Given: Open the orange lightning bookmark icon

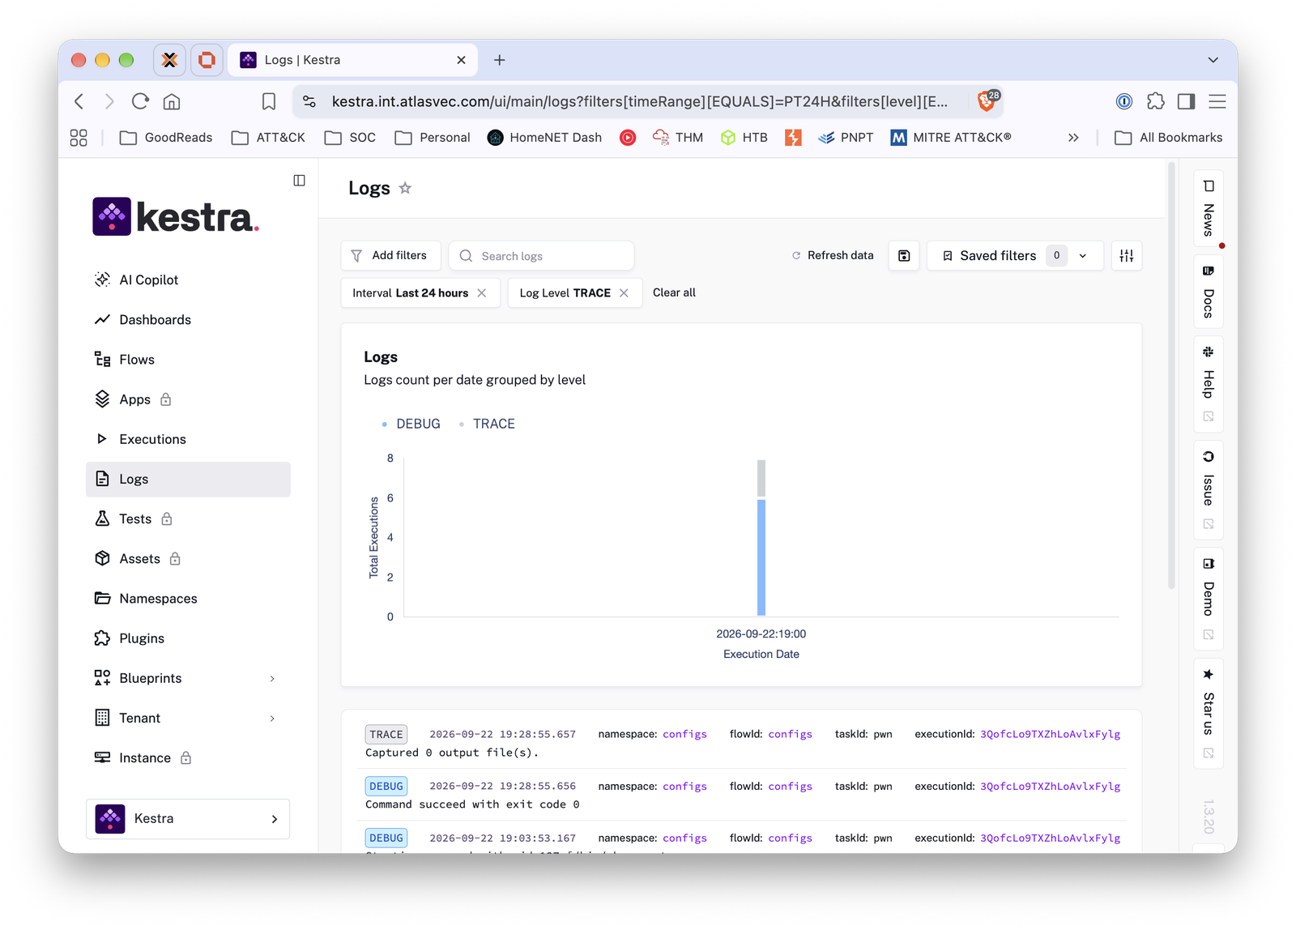Looking at the screenshot, I should coord(793,138).
